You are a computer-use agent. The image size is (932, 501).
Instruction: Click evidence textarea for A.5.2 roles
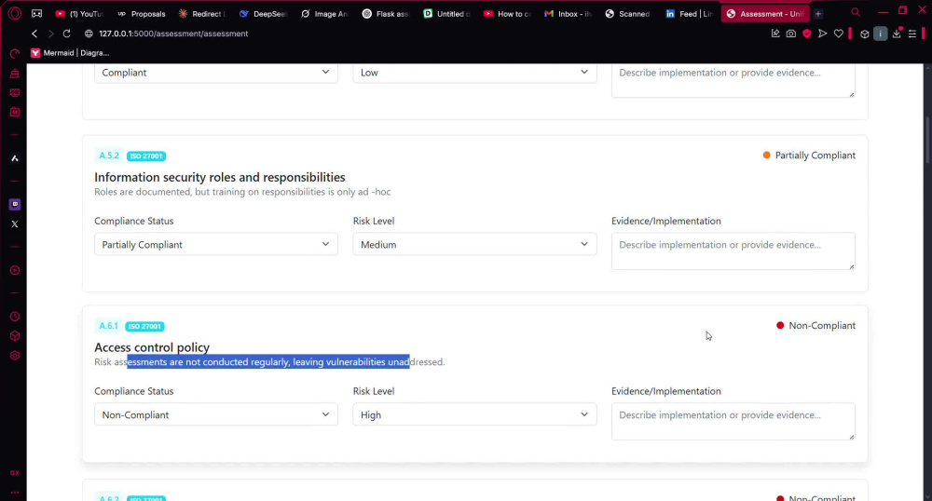point(733,251)
